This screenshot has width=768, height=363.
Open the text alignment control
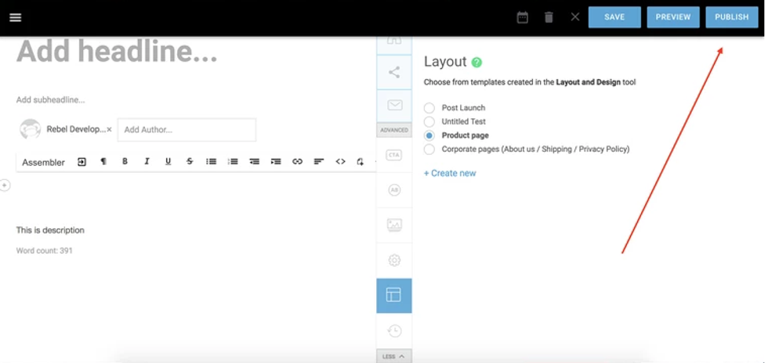(x=319, y=162)
